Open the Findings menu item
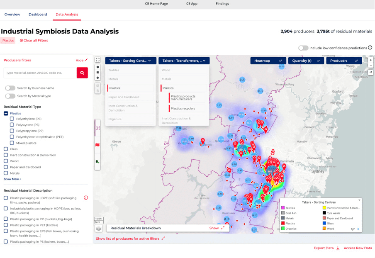 tap(222, 4)
